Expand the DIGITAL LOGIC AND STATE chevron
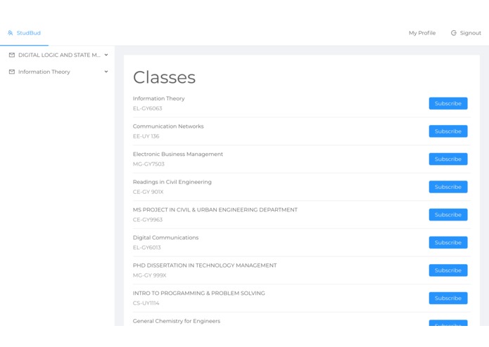Viewport: 489px width, 347px height. click(x=106, y=55)
